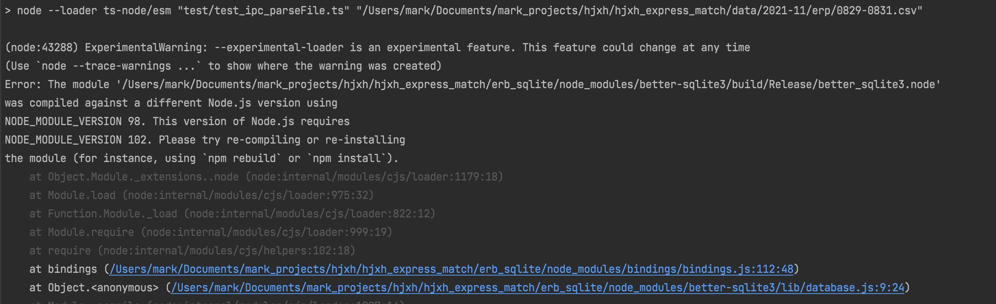
Task: Open the bindings.js:112:48 stack trace link
Action: tap(452, 269)
